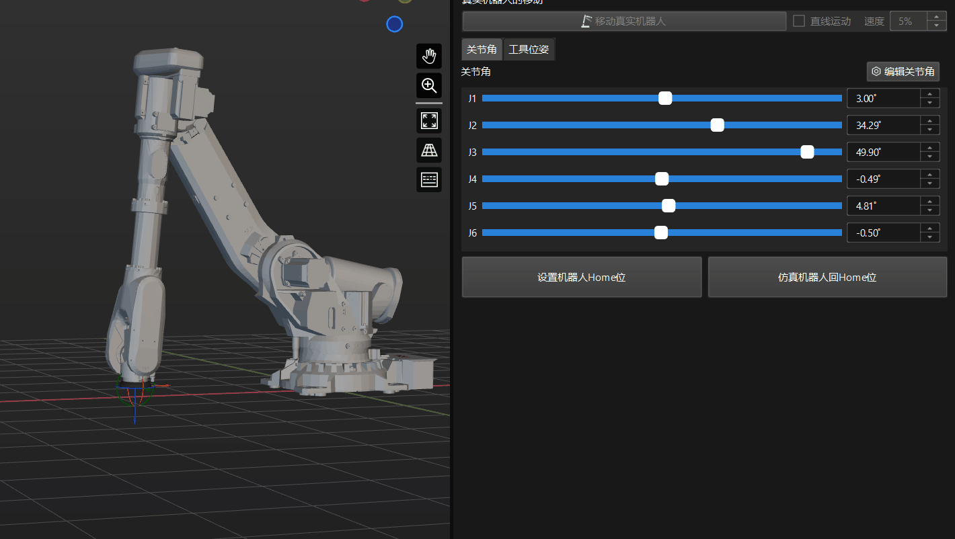Click the fit-to-view expand icon
The image size is (955, 539).
429,121
